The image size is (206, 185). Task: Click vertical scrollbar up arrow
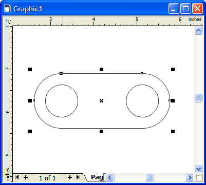[198, 31]
